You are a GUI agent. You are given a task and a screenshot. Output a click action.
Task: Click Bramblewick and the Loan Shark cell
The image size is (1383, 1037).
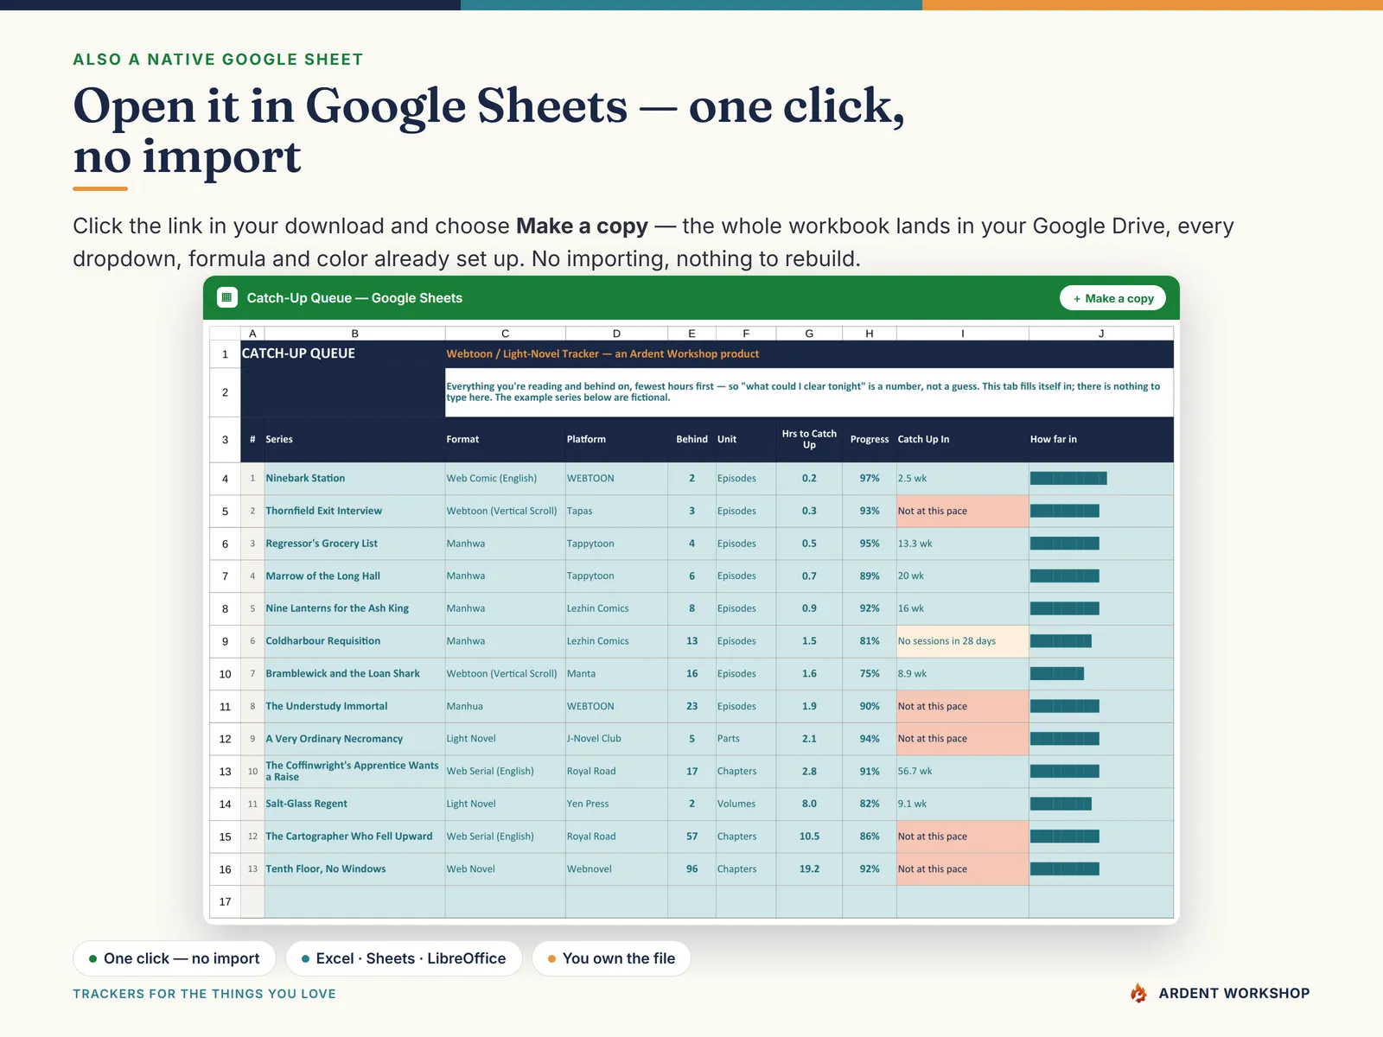pos(354,673)
